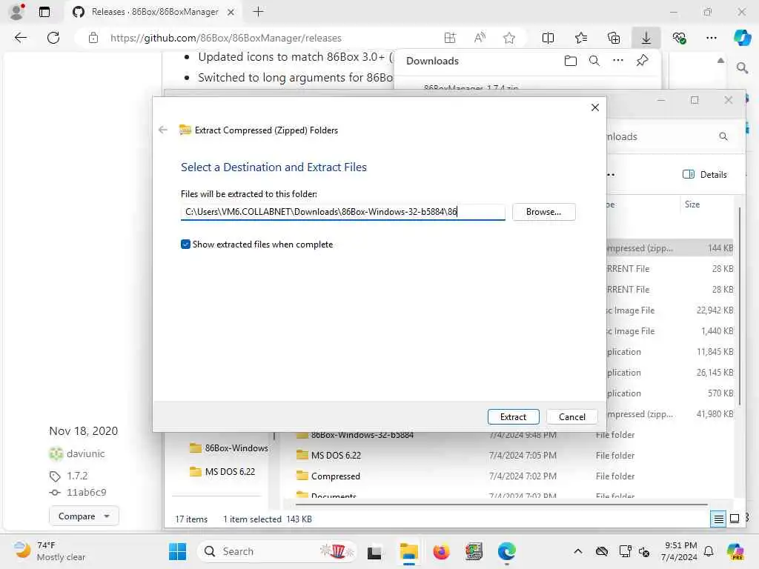Open the split screen icon

click(x=548, y=38)
